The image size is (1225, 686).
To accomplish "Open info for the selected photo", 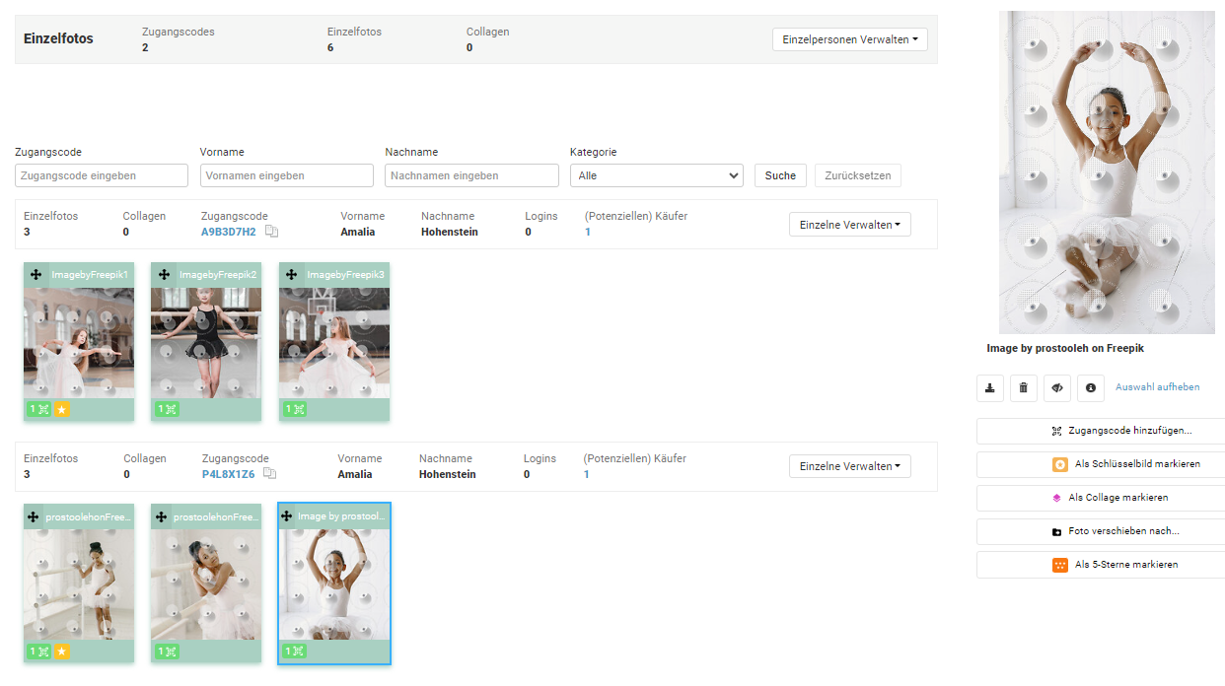I will [1091, 388].
